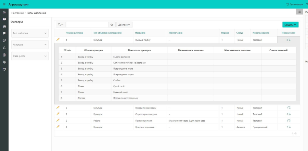Collapse the indicators for template 5
308x151 pixels.
[288, 40]
